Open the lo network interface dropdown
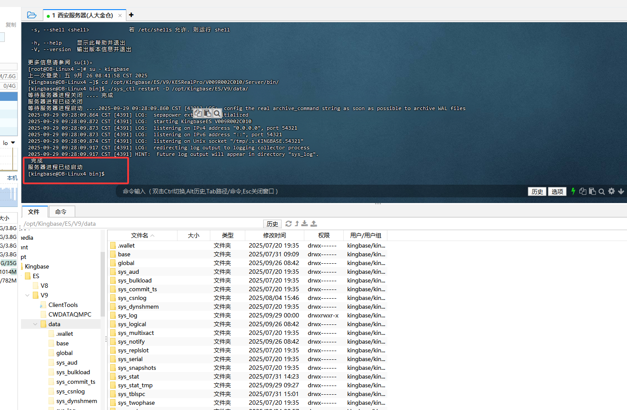This screenshot has width=627, height=410. pos(13,143)
